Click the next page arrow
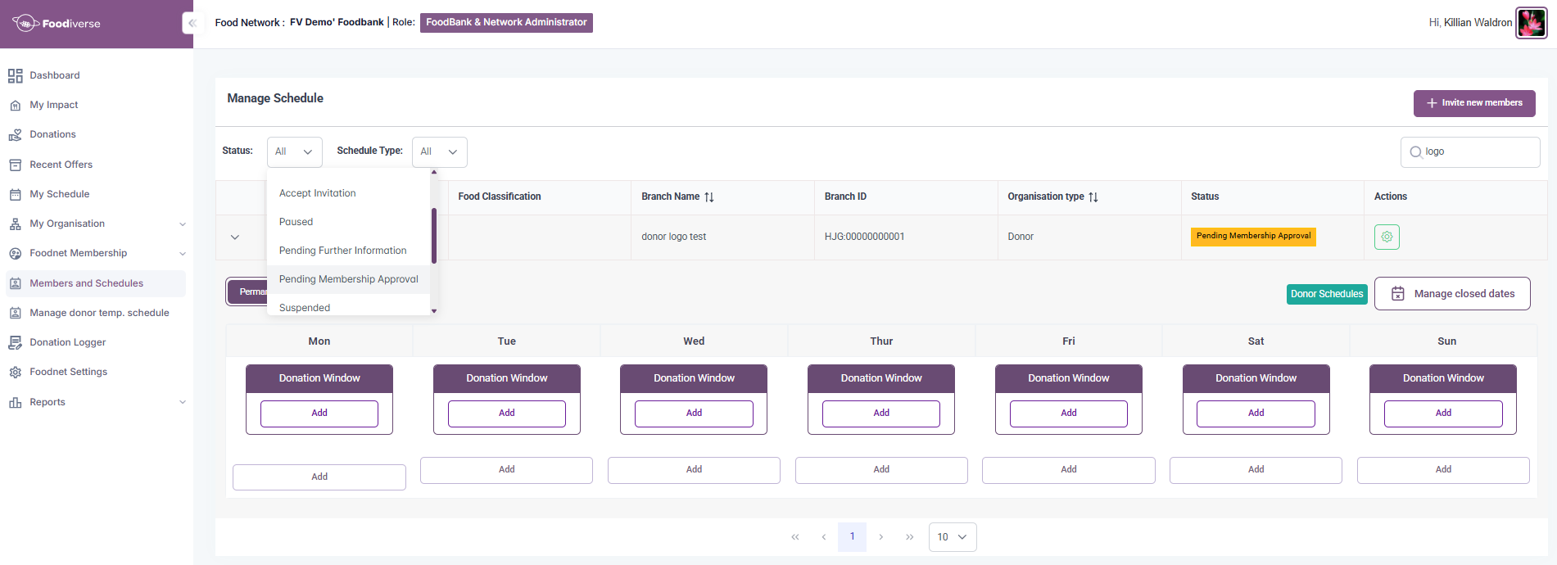 coord(880,537)
